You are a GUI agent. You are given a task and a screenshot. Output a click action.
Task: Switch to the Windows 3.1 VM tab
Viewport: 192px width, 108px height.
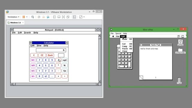pos(16,23)
